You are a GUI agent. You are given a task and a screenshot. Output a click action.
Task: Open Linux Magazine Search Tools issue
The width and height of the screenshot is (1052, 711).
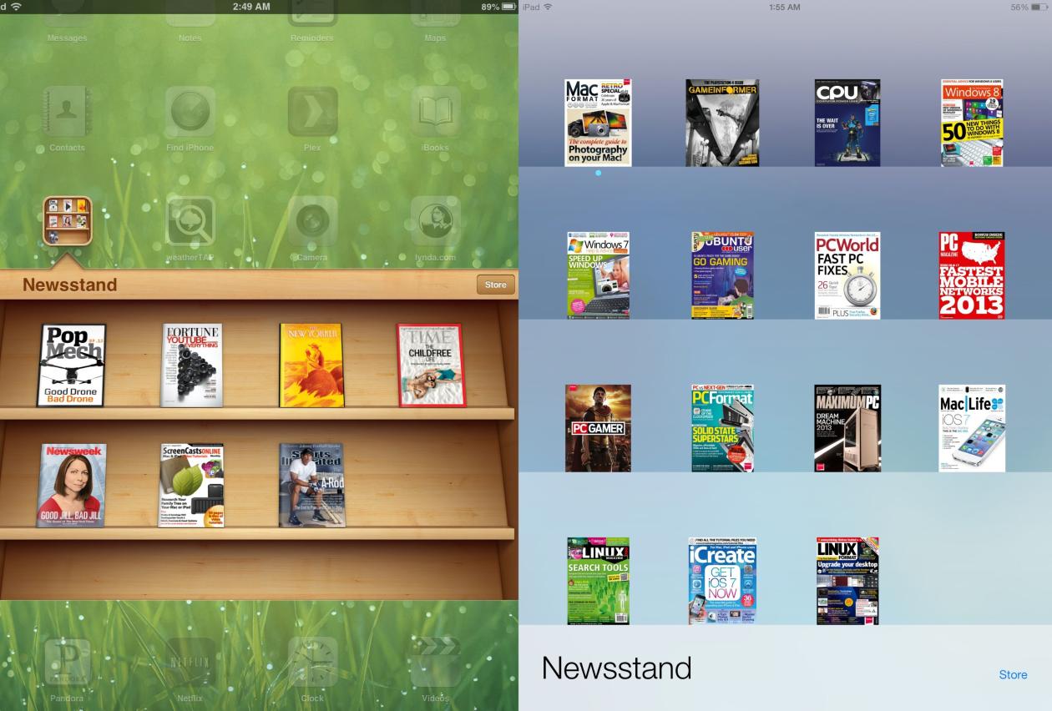click(598, 581)
